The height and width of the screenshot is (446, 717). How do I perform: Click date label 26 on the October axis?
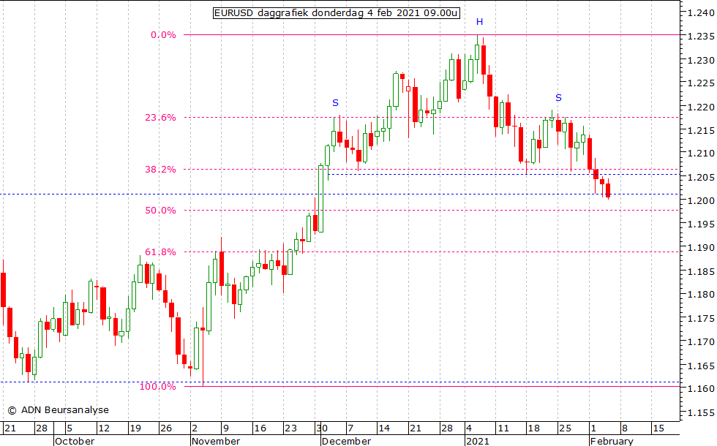(166, 428)
